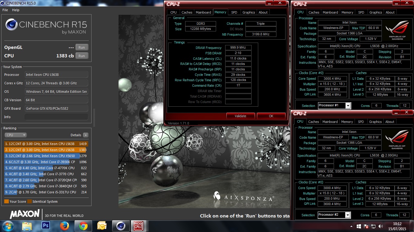Click the Your Score orange legend swatch

coord(6,201)
